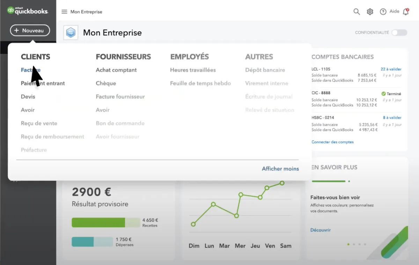The width and height of the screenshot is (419, 265).
Task: Select Chèque under Fournisseurs
Action: click(106, 83)
